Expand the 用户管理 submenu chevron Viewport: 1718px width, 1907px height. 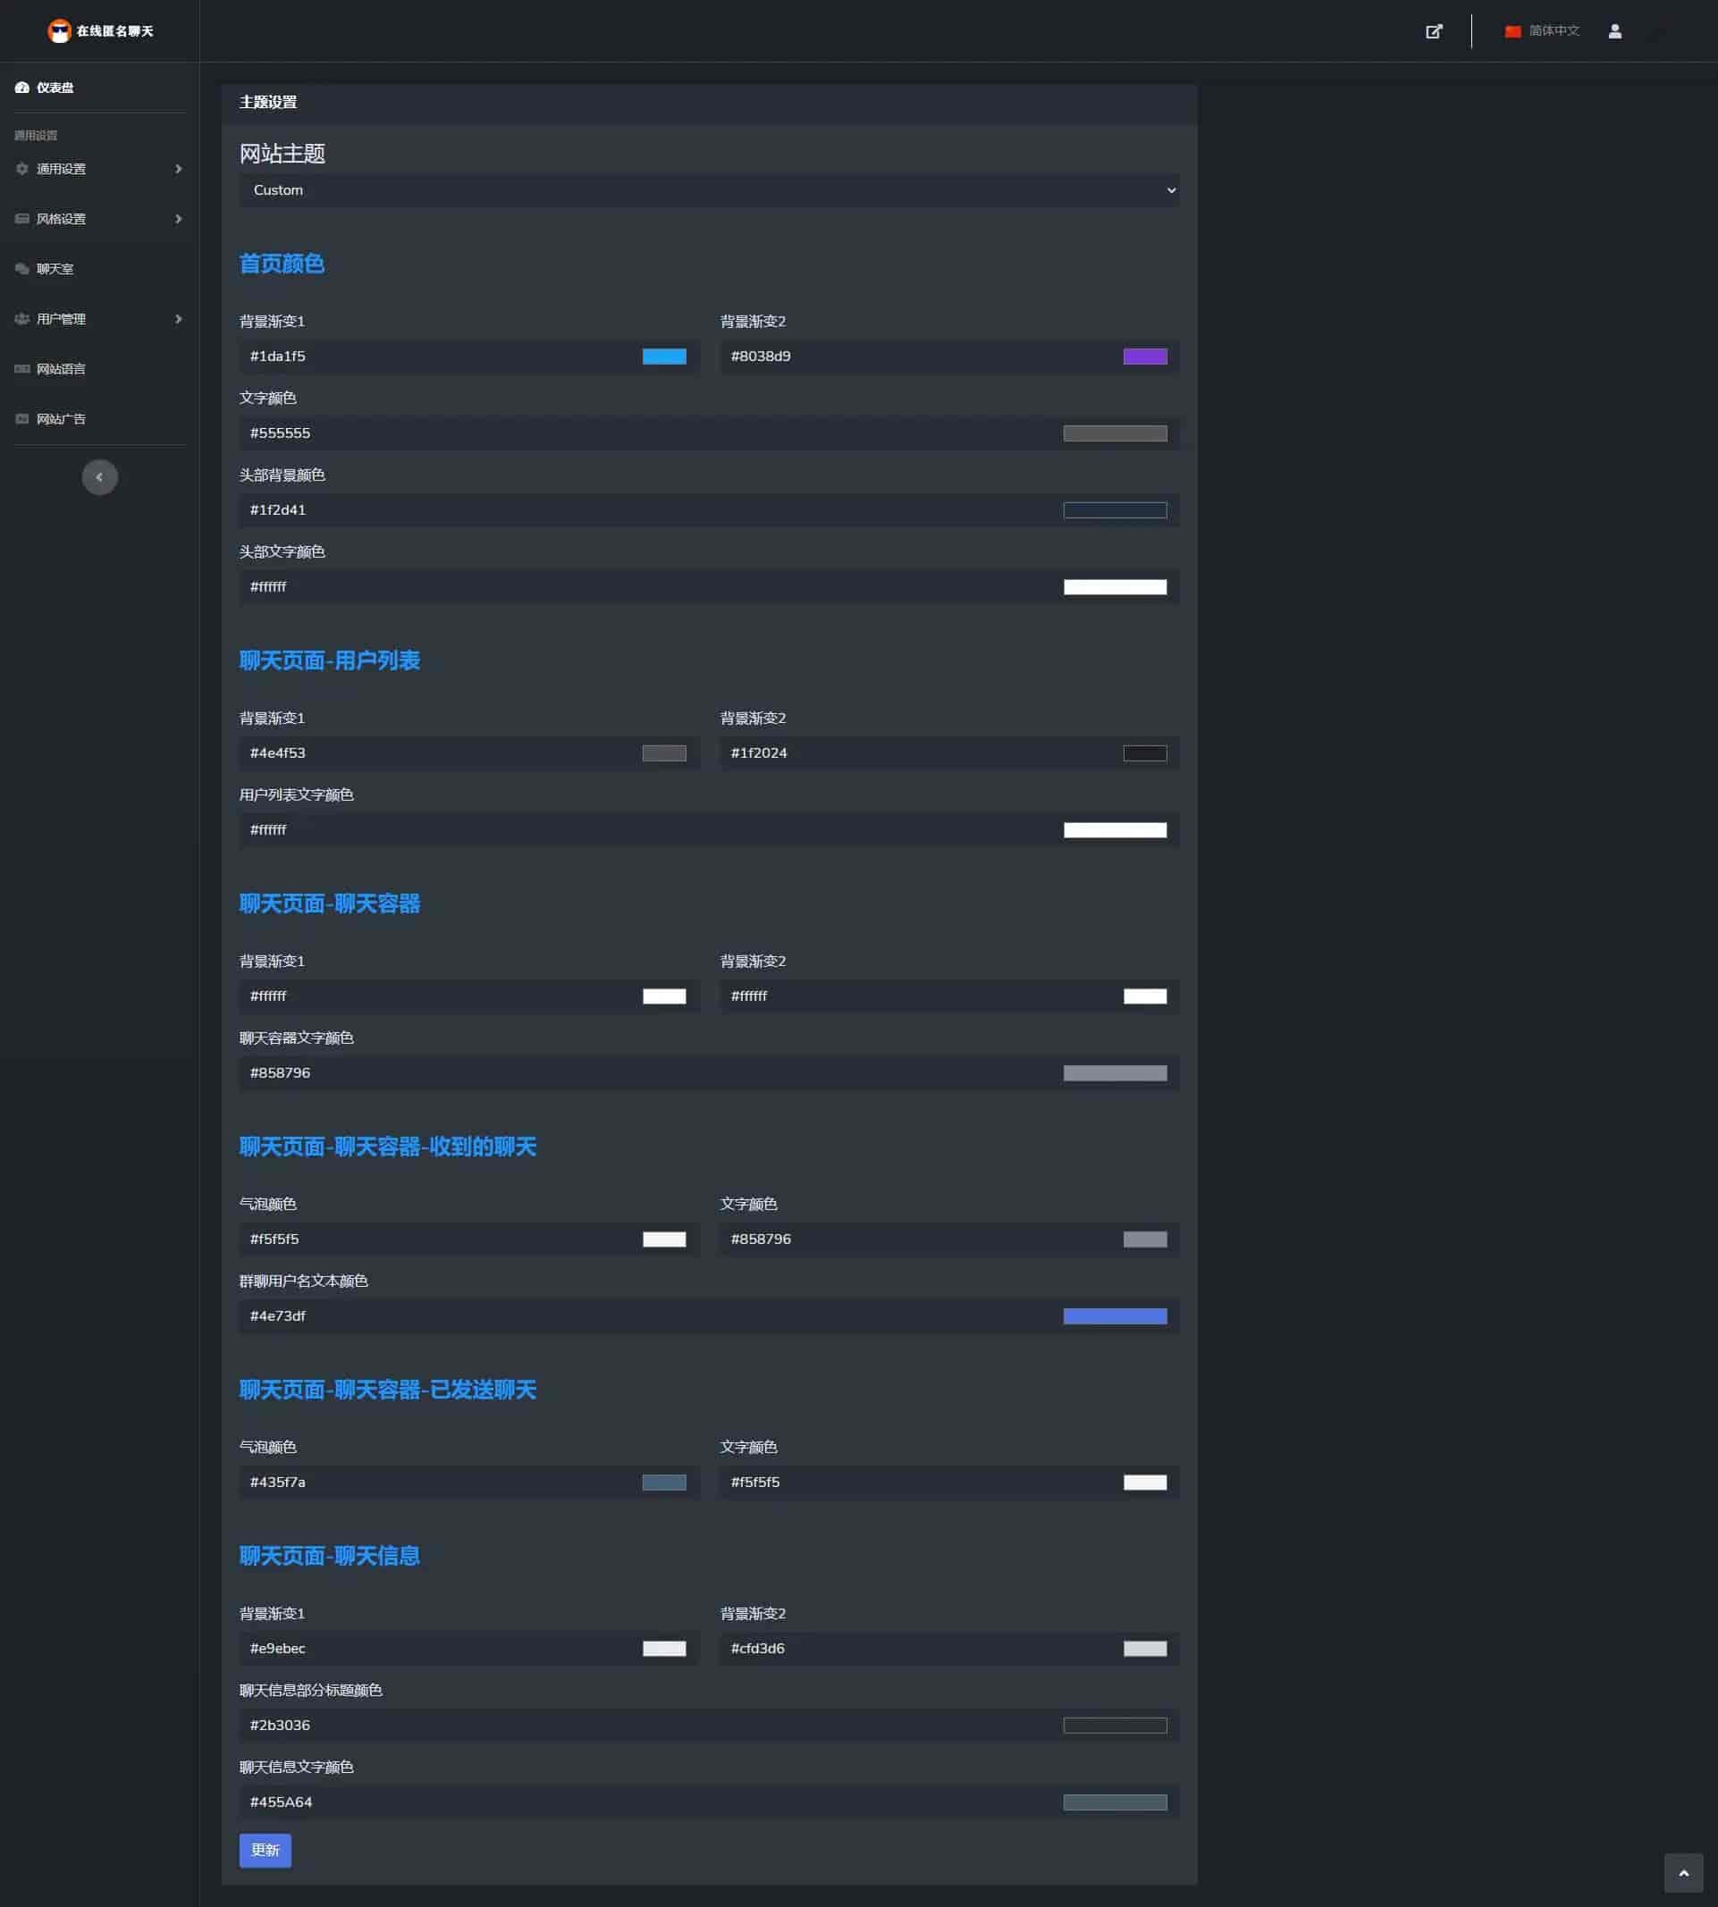[x=179, y=319]
